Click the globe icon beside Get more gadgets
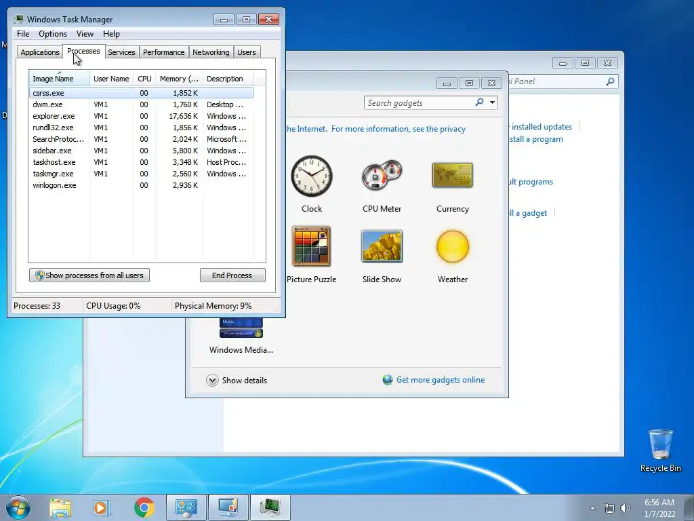 [x=387, y=380]
